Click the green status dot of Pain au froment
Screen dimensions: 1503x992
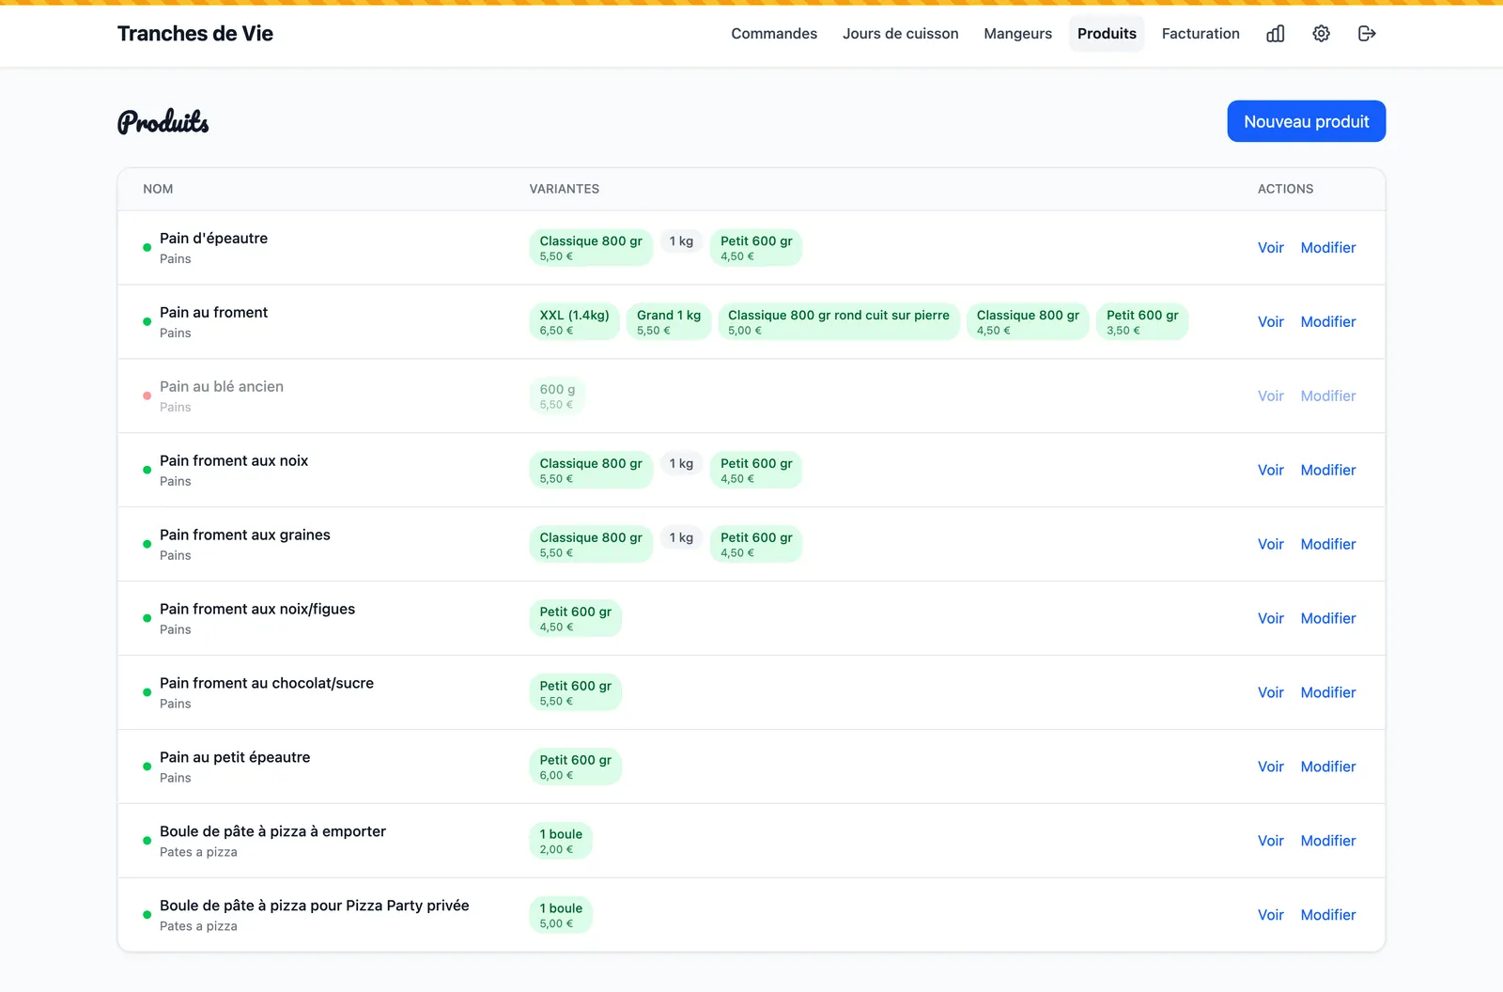click(x=147, y=322)
